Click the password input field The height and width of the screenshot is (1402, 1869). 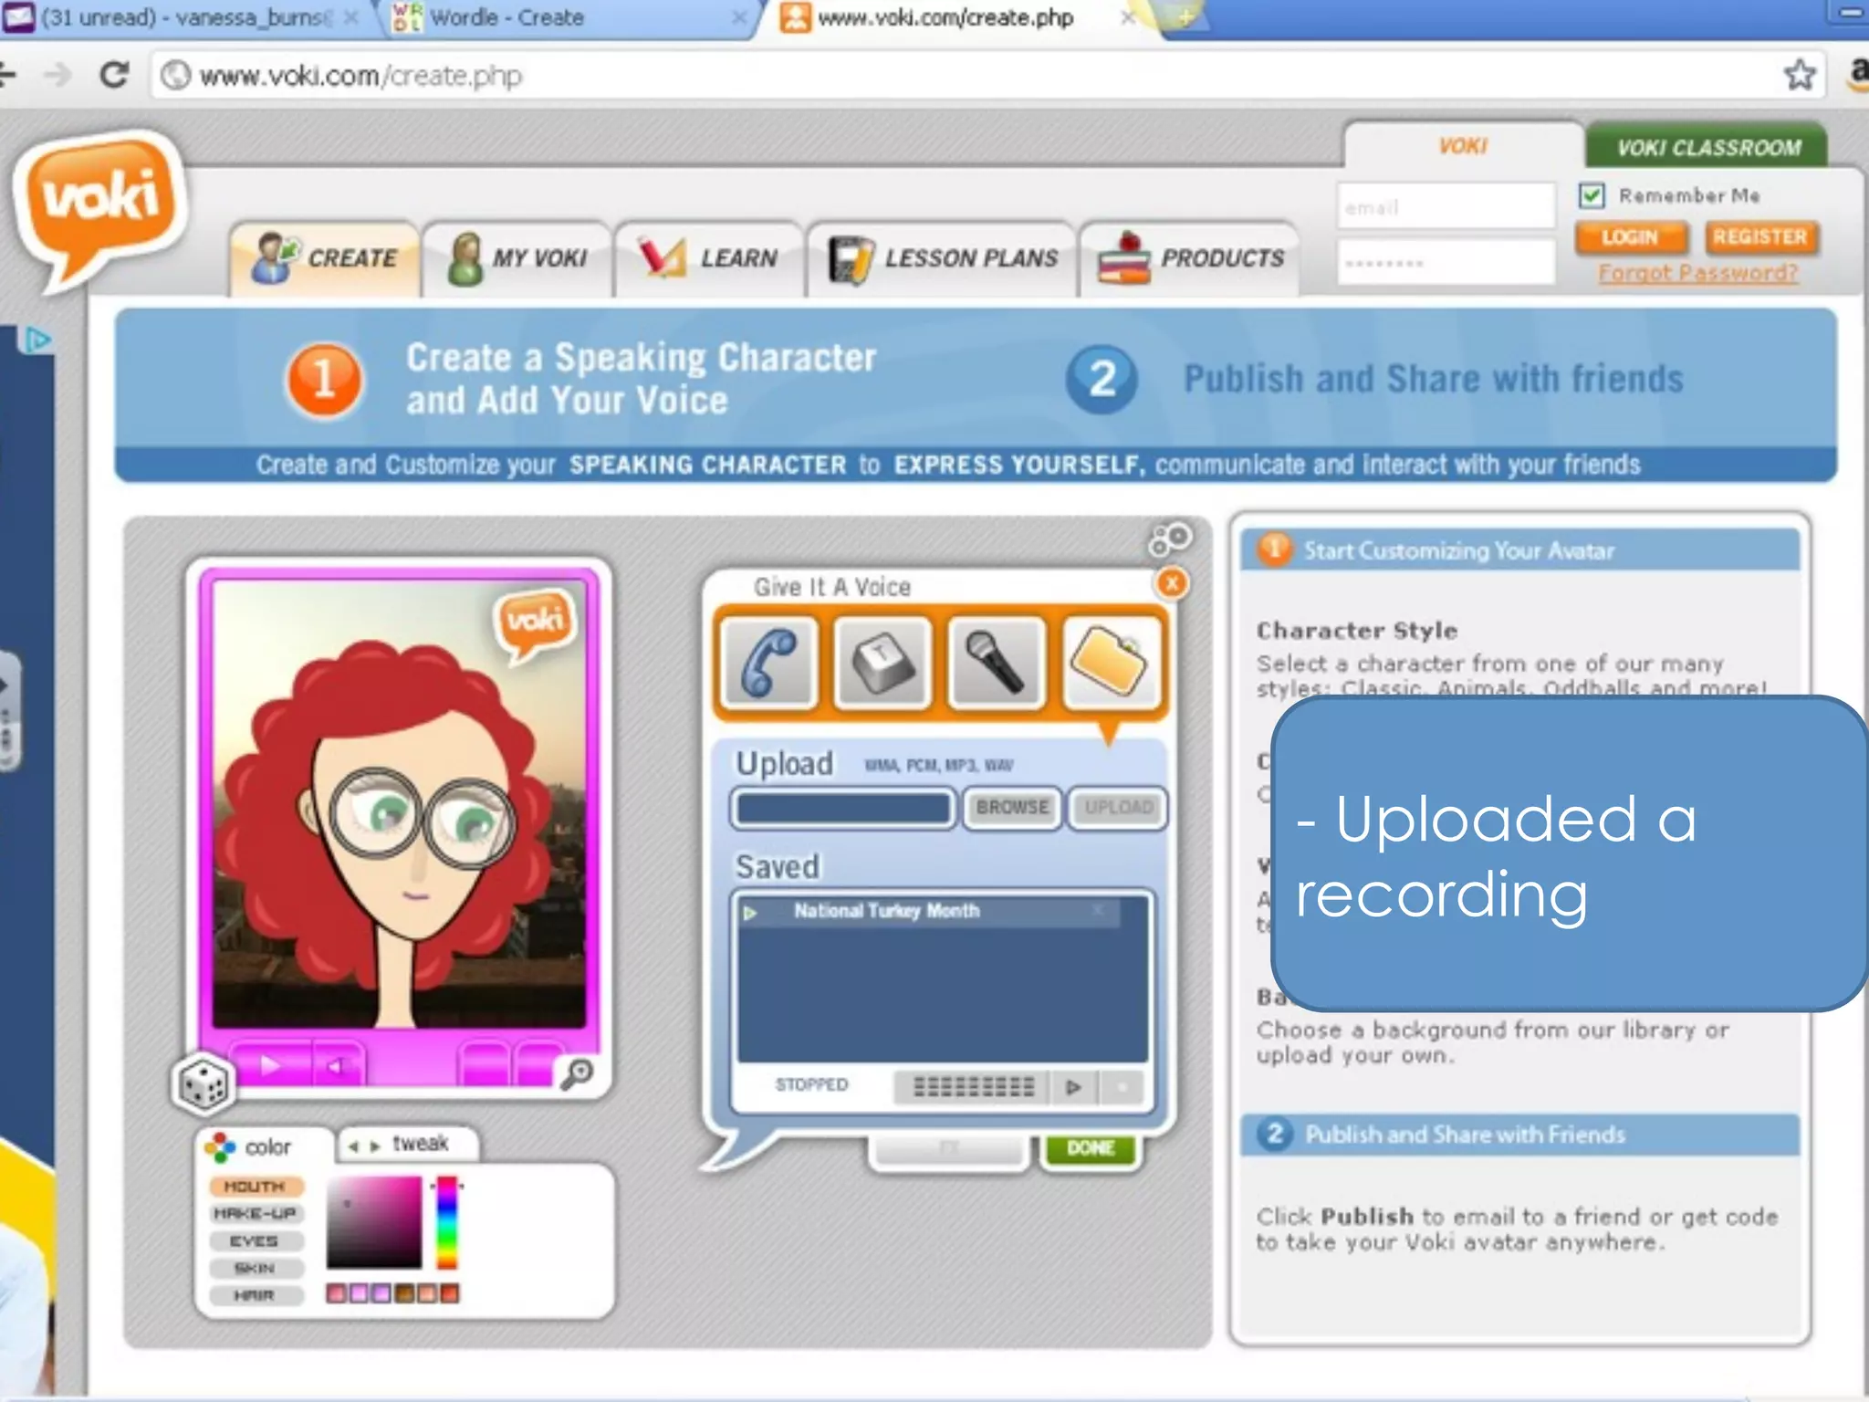(1446, 263)
